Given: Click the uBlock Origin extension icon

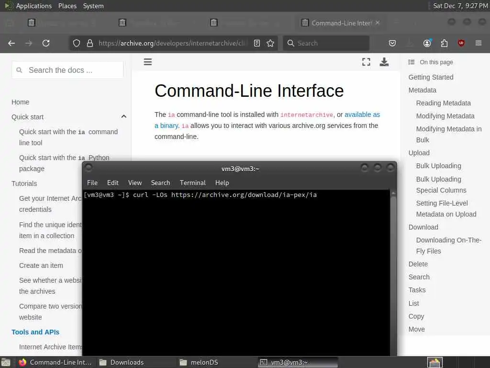Looking at the screenshot, I should pyautogui.click(x=461, y=43).
